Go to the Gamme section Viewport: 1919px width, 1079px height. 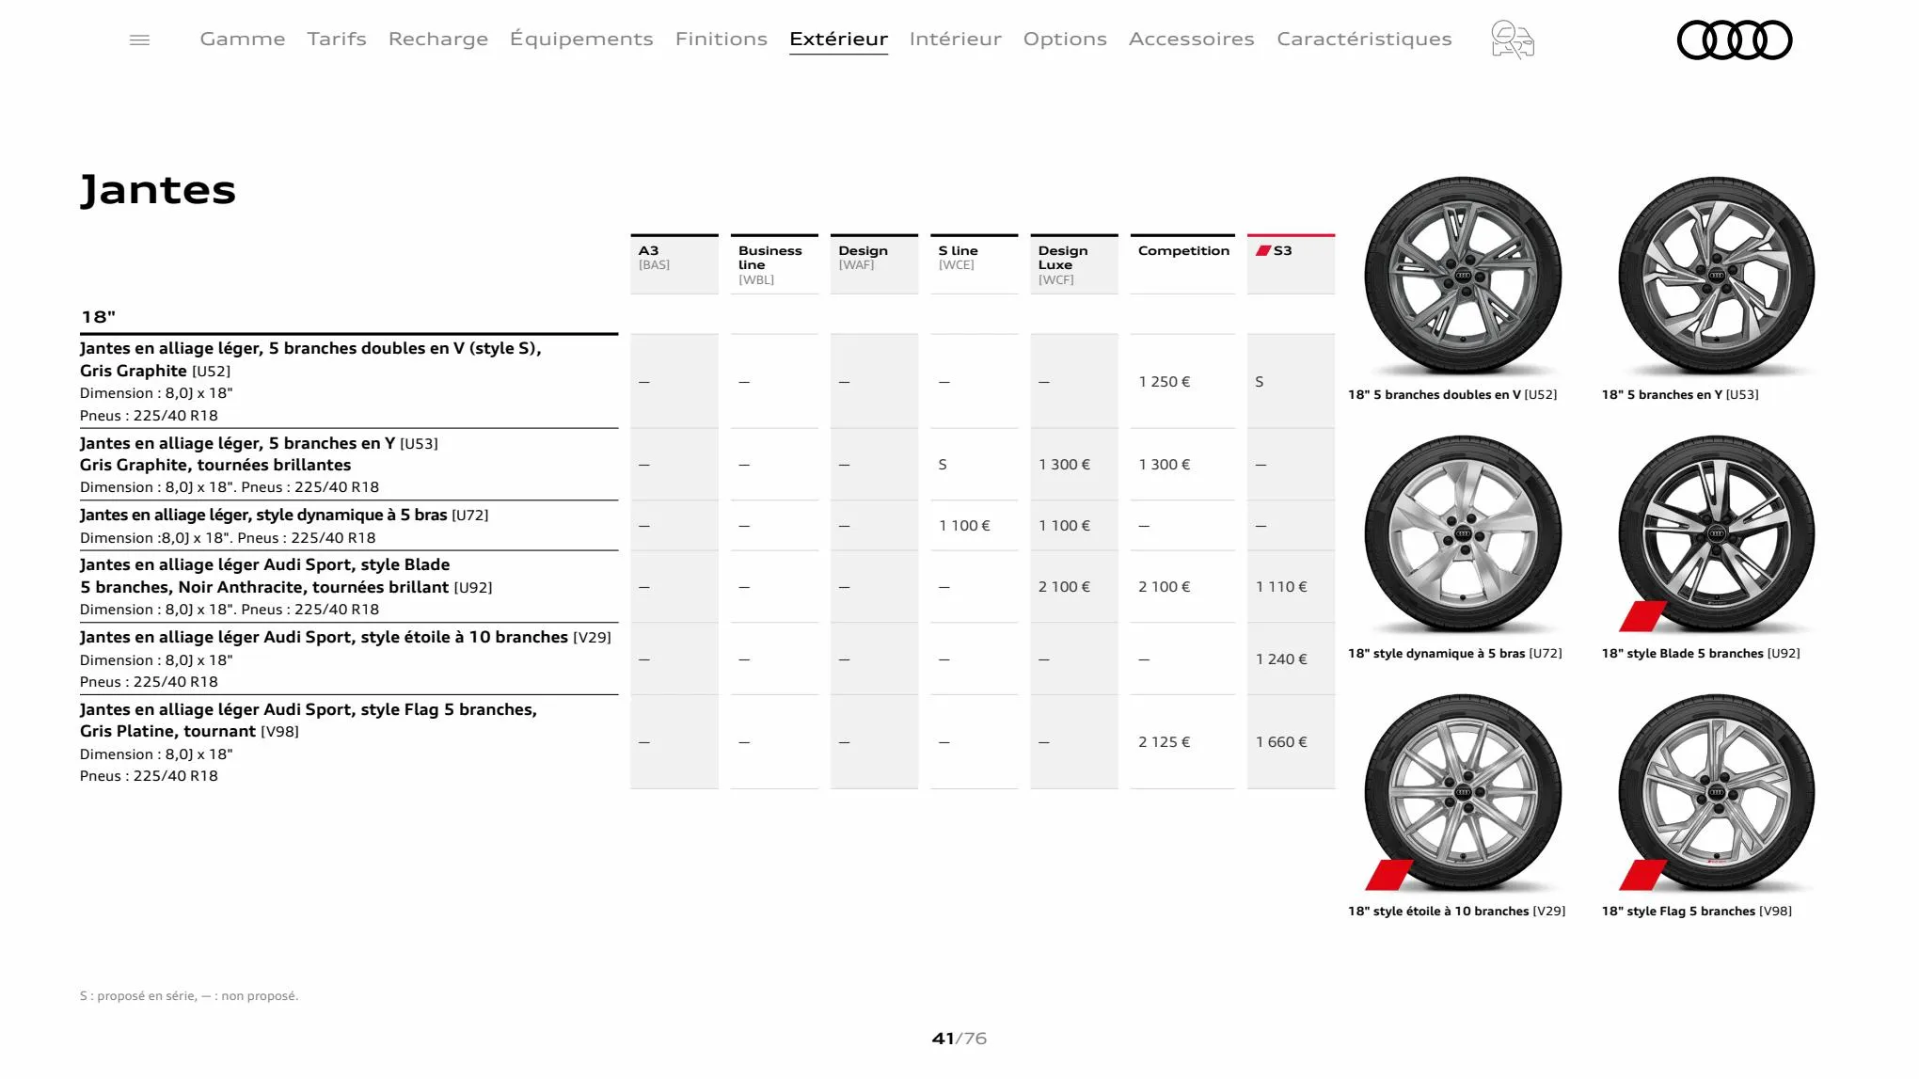(x=243, y=39)
